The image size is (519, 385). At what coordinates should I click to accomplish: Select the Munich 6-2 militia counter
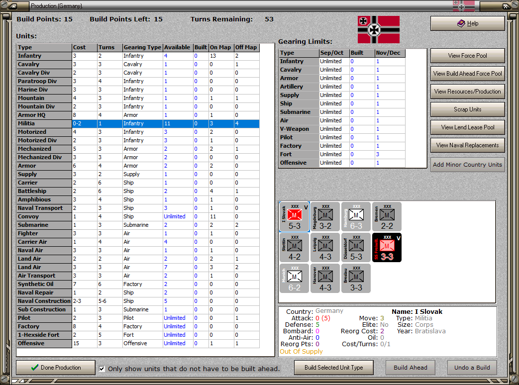(x=295, y=278)
